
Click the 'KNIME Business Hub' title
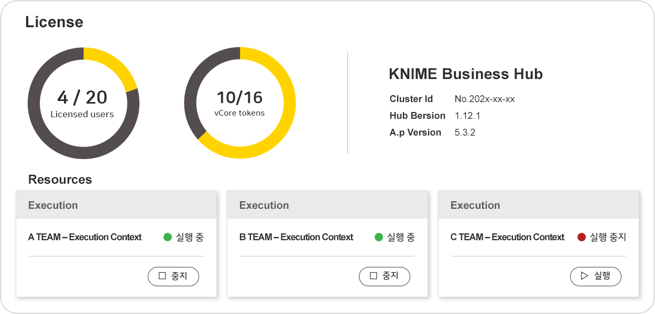(466, 74)
